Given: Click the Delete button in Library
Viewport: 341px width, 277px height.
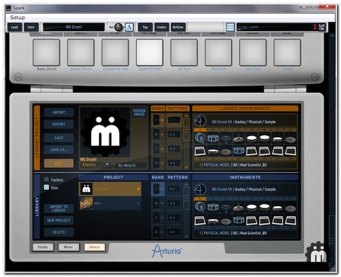Looking at the screenshot, I should [59, 232].
